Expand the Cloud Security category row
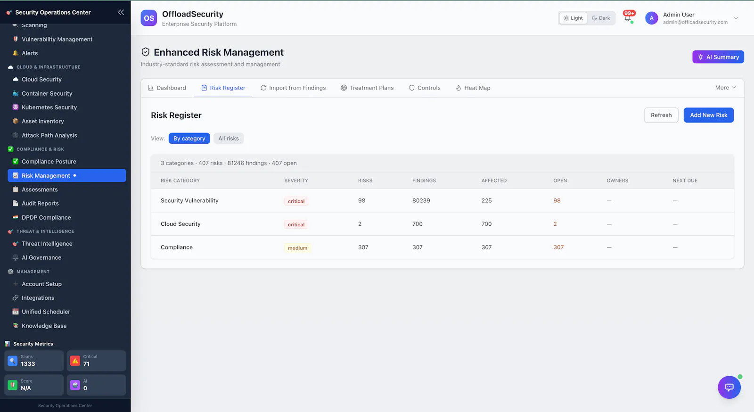 point(442,224)
